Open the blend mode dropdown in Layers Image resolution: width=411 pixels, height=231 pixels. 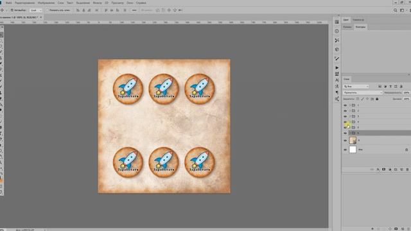coord(363,92)
